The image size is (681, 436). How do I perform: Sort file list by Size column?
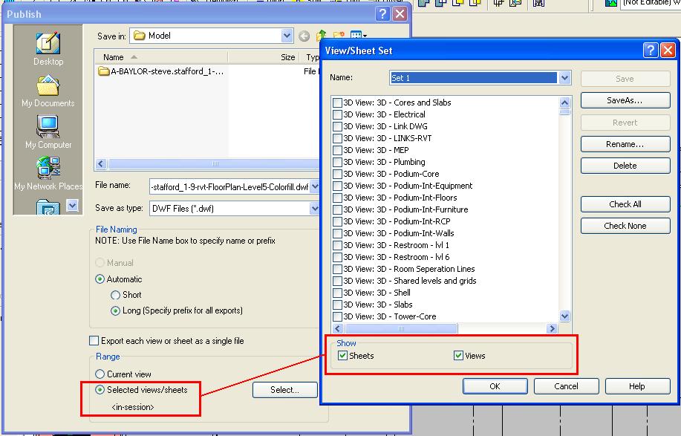(265, 57)
